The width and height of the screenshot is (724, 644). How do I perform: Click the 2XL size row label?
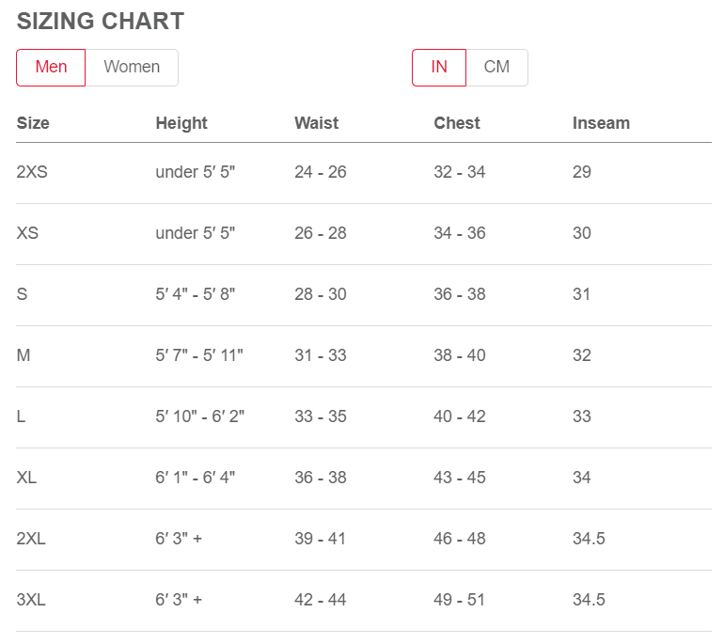(x=31, y=539)
